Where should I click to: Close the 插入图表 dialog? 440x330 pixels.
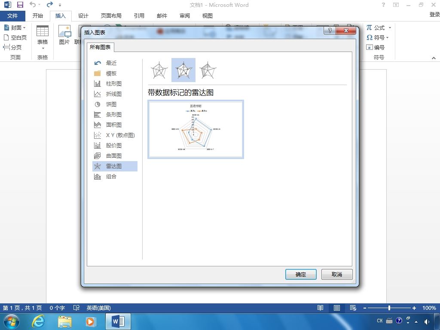click(346, 31)
